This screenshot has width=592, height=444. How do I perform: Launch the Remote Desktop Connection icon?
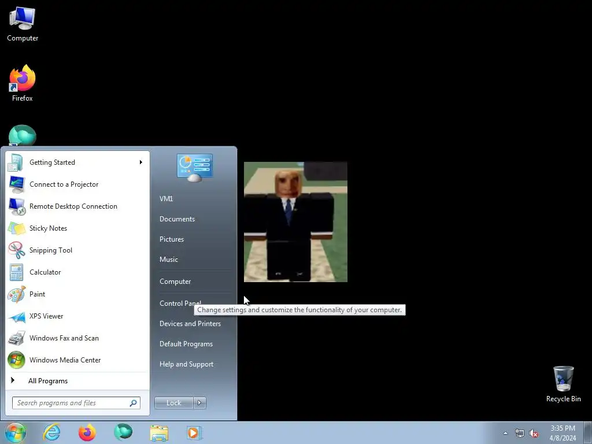pos(16,206)
